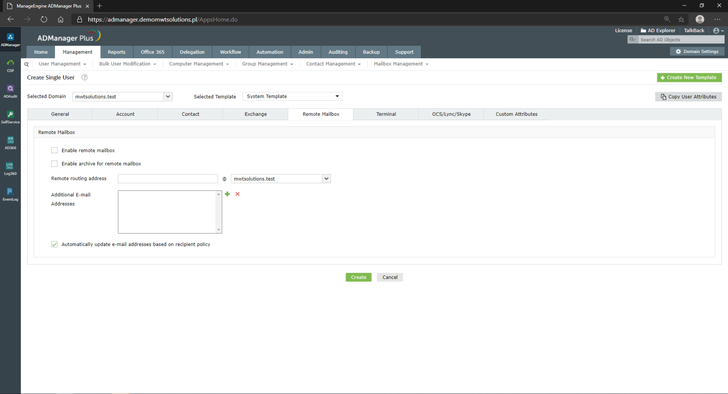The width and height of the screenshot is (728, 394).
Task: Click the Create New Template button
Action: (x=689, y=78)
